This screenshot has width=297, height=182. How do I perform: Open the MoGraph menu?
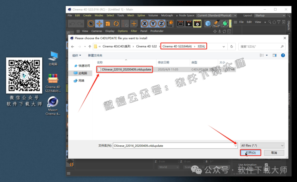167,15
